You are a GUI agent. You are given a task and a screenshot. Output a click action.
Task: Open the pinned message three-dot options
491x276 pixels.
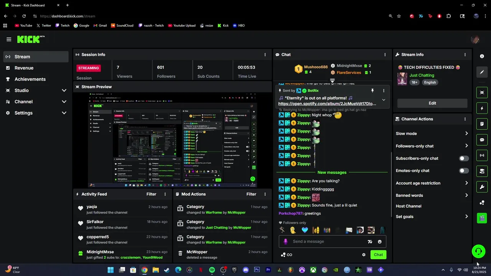tap(384, 90)
